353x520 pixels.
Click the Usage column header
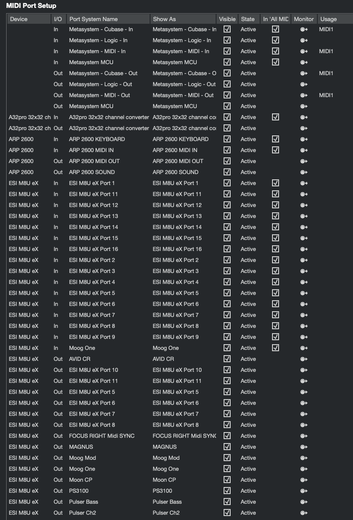coord(328,19)
